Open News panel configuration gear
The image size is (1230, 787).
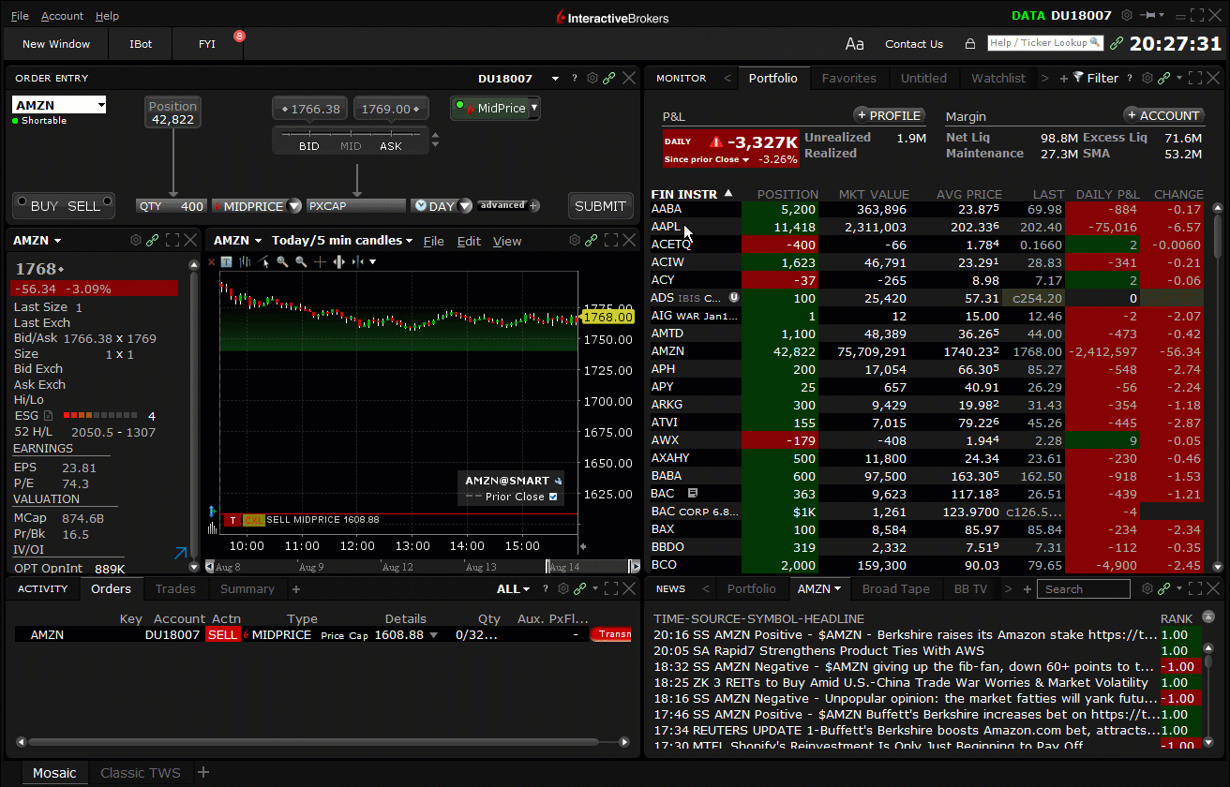point(1146,589)
